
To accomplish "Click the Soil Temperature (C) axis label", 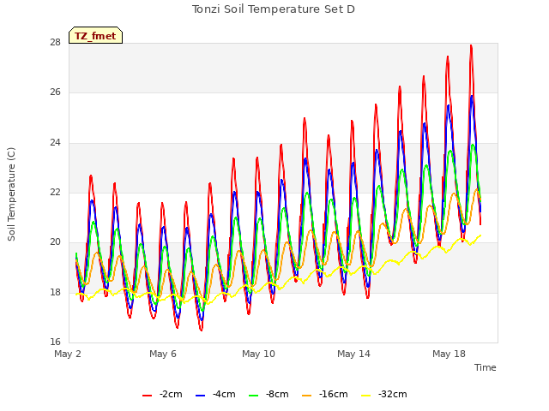I will click(x=11, y=194).
